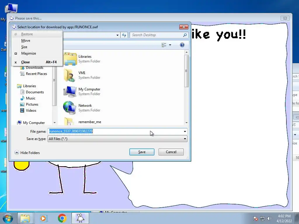This screenshot has height=224, width=299.
Task: Click the Cancel button
Action: pyautogui.click(x=171, y=152)
